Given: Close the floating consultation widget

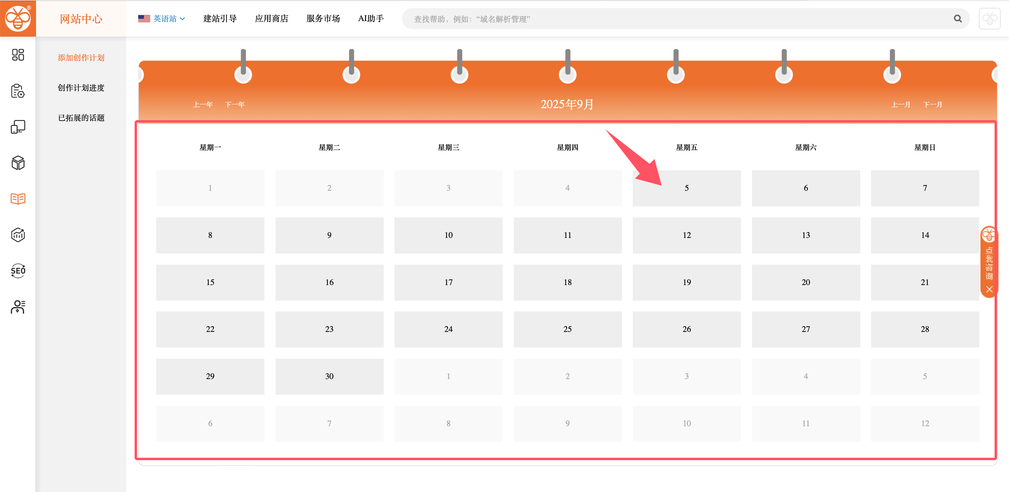Looking at the screenshot, I should [989, 289].
